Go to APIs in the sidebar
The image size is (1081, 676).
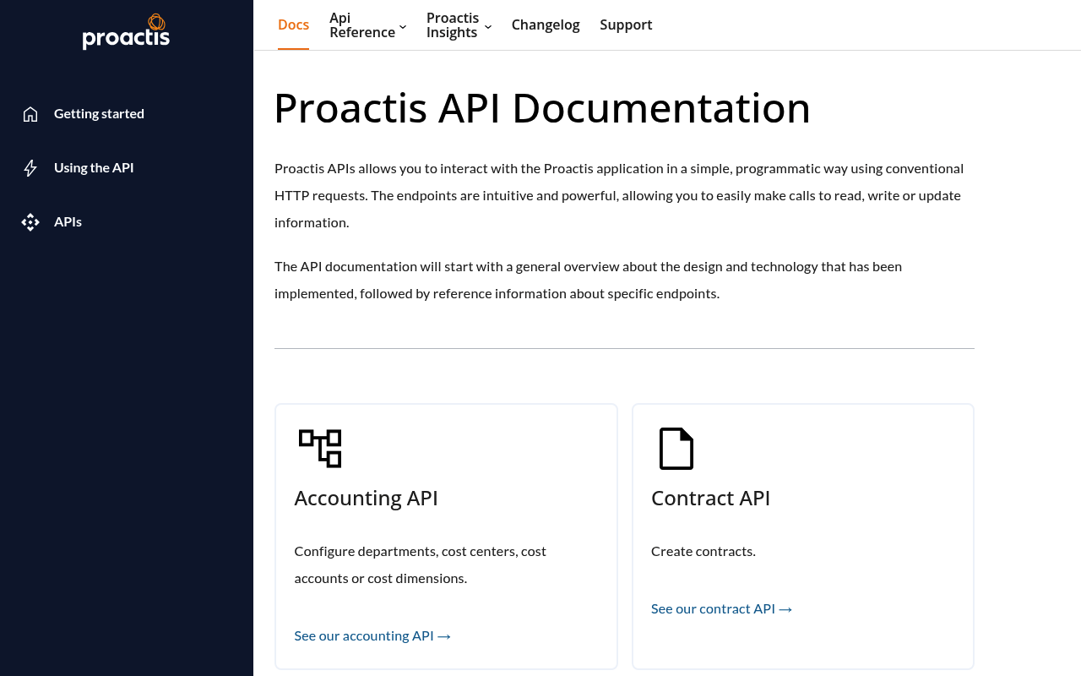[68, 221]
